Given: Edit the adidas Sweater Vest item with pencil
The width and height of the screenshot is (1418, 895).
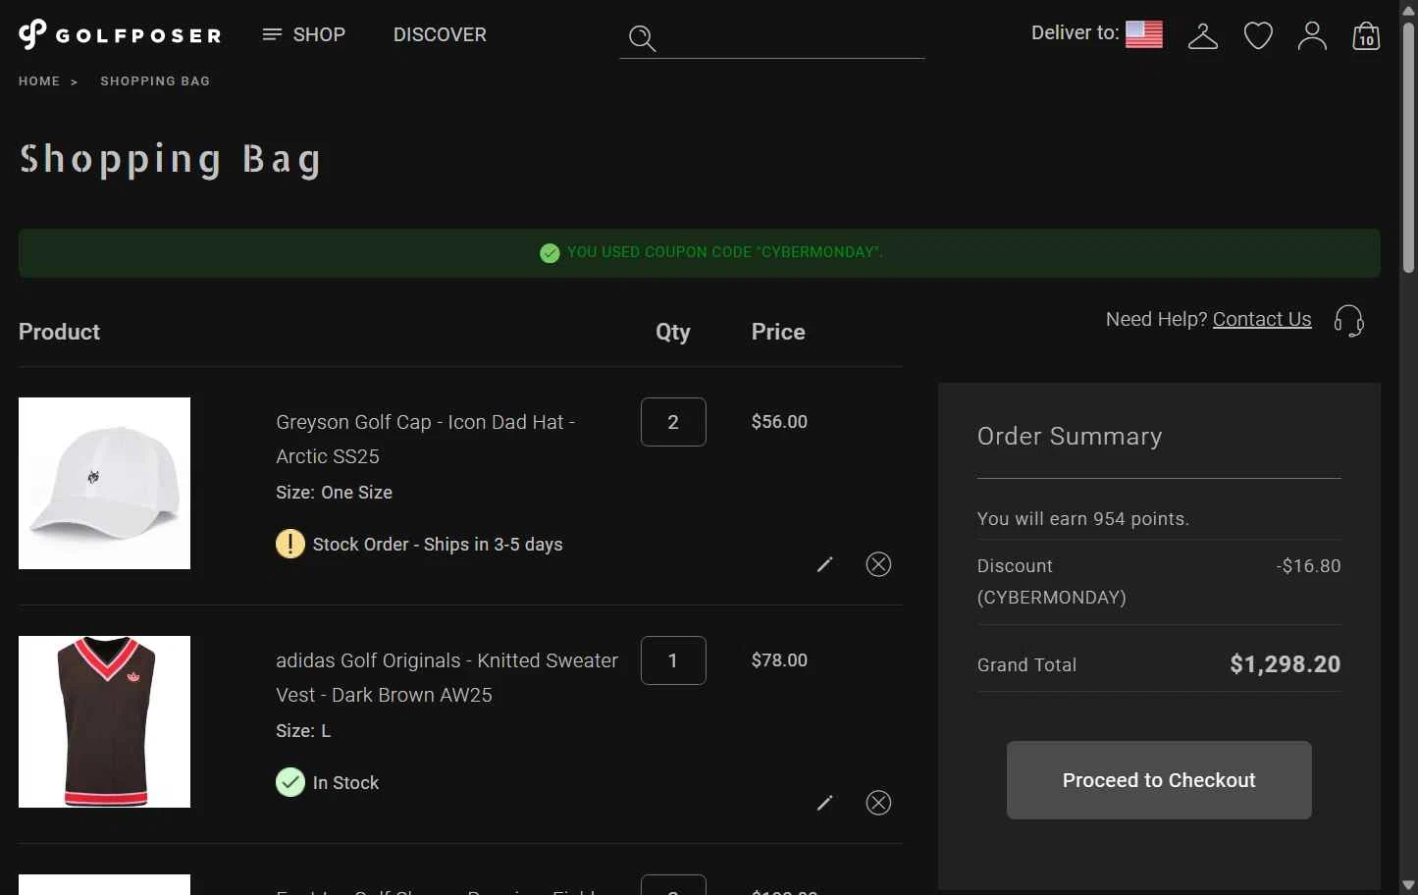Looking at the screenshot, I should pos(824,803).
